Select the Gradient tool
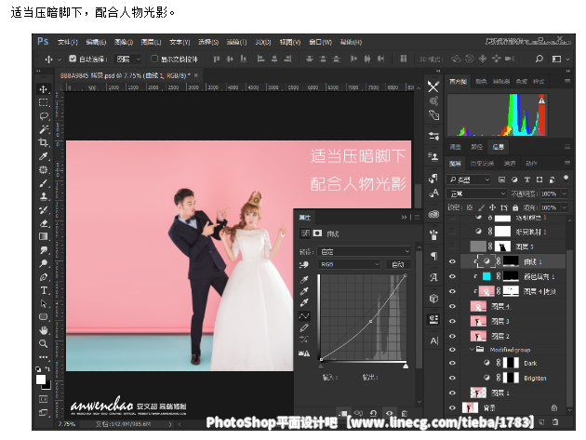 click(x=44, y=236)
